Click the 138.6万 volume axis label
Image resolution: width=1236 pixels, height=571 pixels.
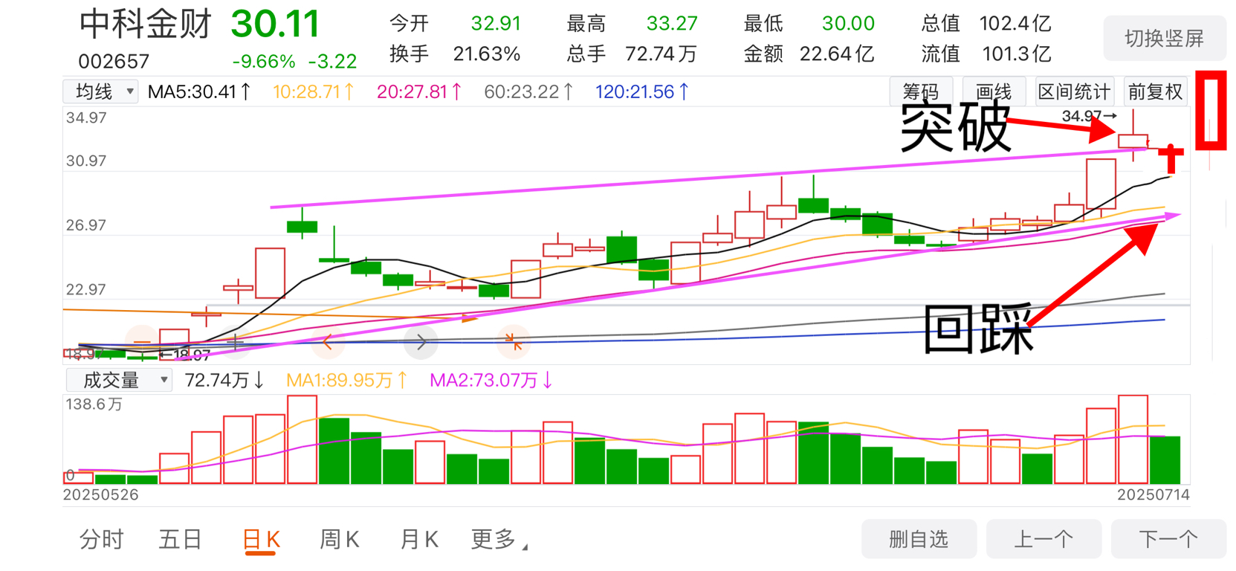pos(94,404)
